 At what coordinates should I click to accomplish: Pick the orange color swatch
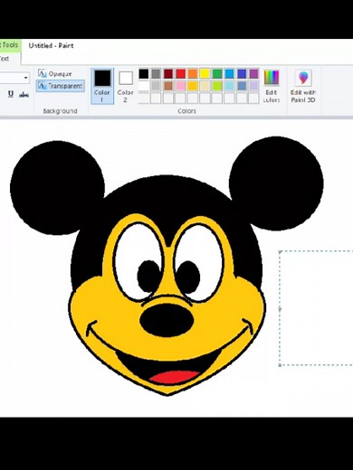click(x=193, y=73)
